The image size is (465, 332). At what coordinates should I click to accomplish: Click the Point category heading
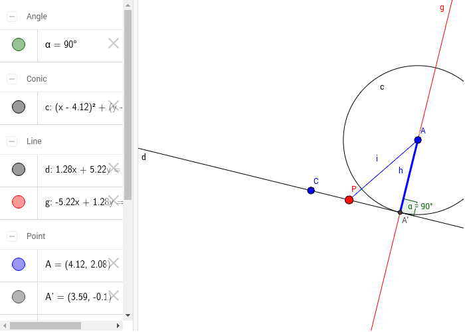36,236
